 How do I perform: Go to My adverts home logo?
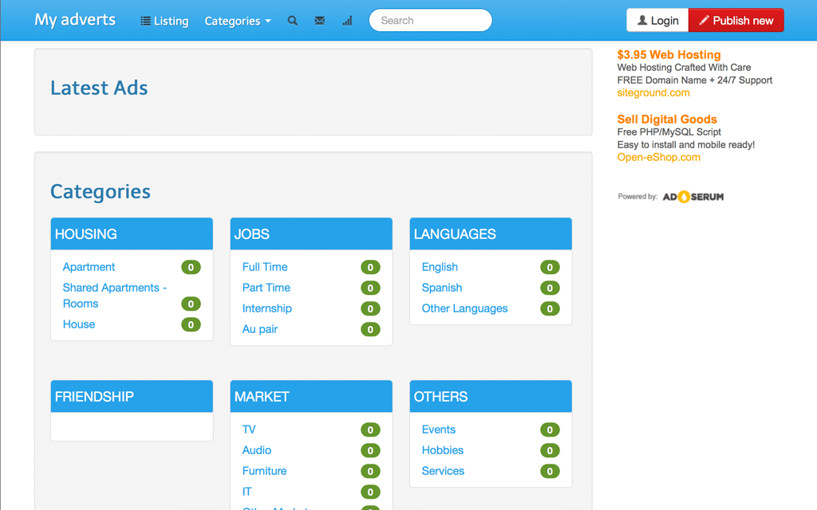pos(75,20)
